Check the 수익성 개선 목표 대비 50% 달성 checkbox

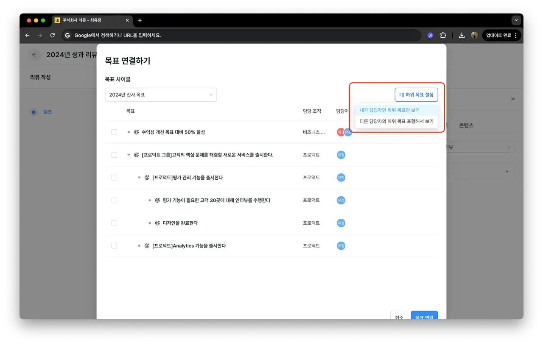pyautogui.click(x=114, y=132)
